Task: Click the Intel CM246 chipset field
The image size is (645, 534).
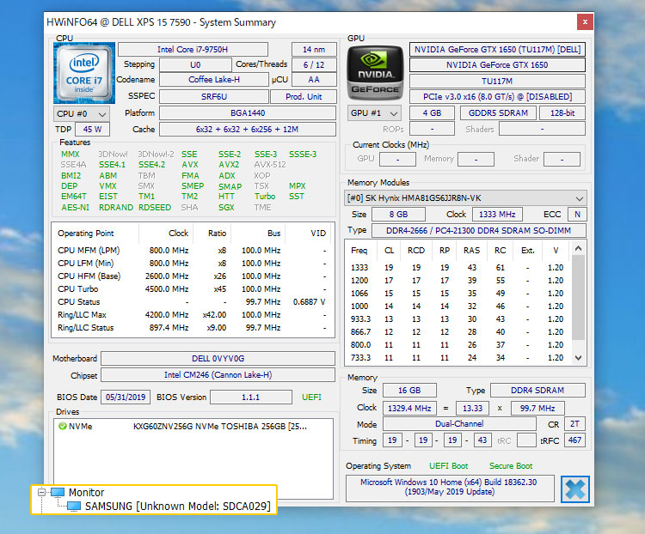Action: pos(218,374)
